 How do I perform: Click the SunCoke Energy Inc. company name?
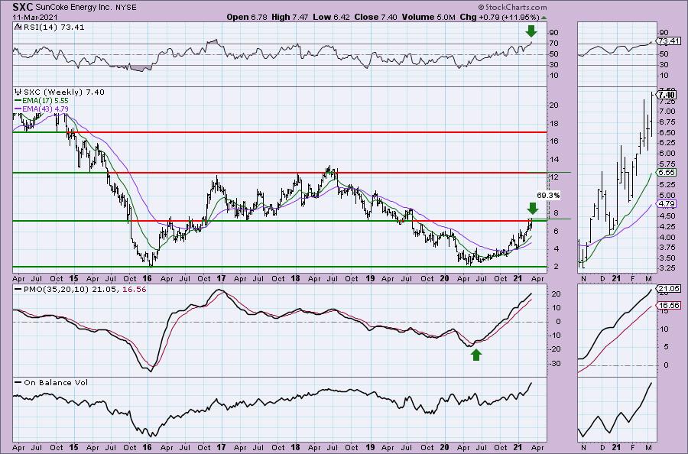(x=73, y=8)
